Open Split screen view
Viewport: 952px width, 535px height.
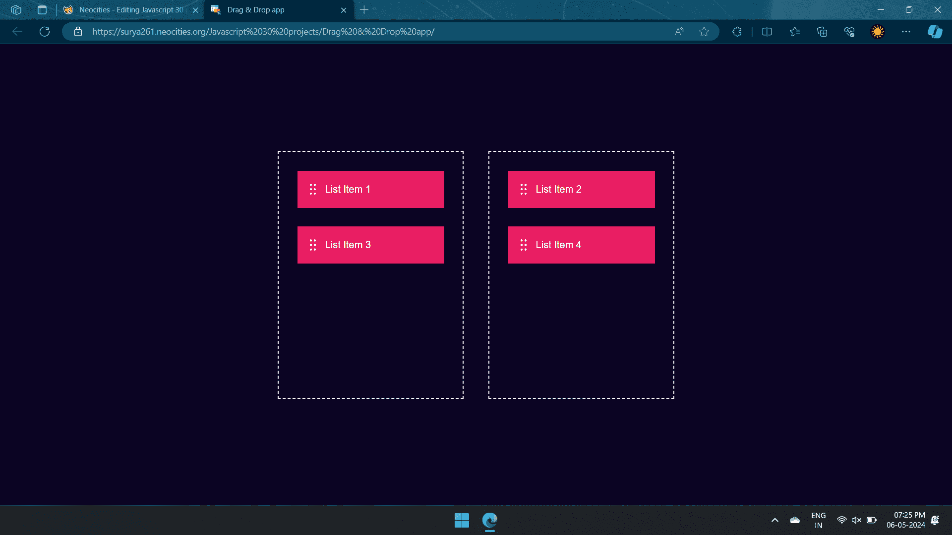[x=767, y=32]
